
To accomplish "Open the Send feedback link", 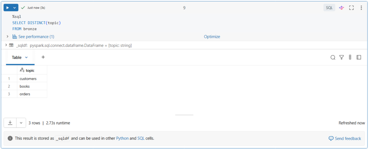I will pyautogui.click(x=344, y=139).
